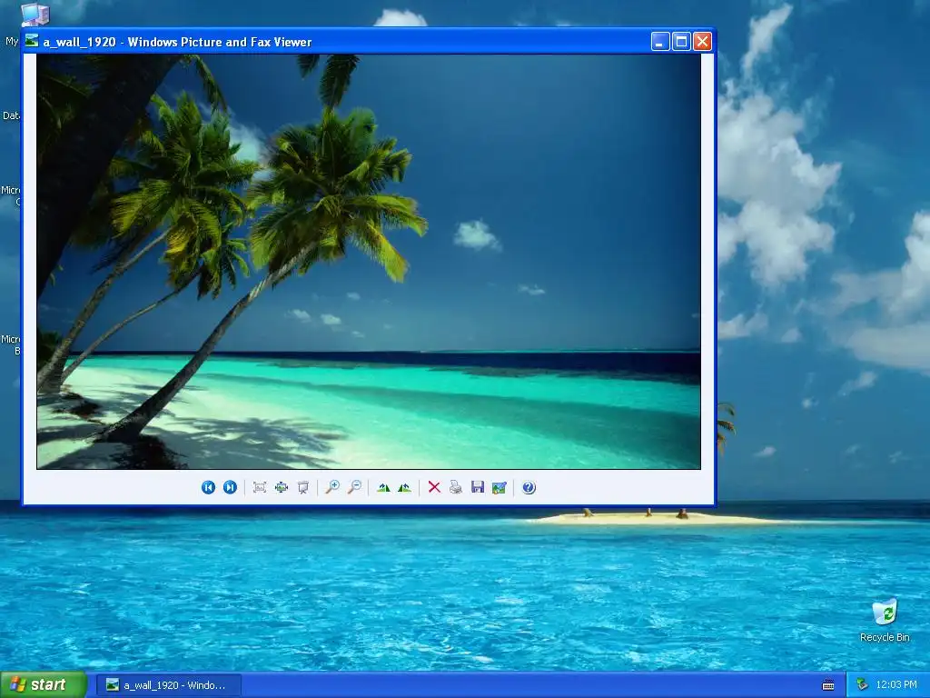Screen dimensions: 930x698
Task: Click the picture viewer title bar icon
Action: [32, 41]
